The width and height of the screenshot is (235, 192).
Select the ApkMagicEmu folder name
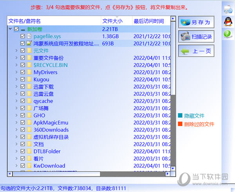[51, 122]
